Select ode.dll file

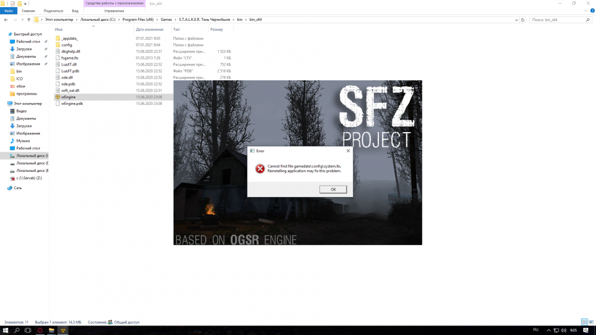click(67, 77)
